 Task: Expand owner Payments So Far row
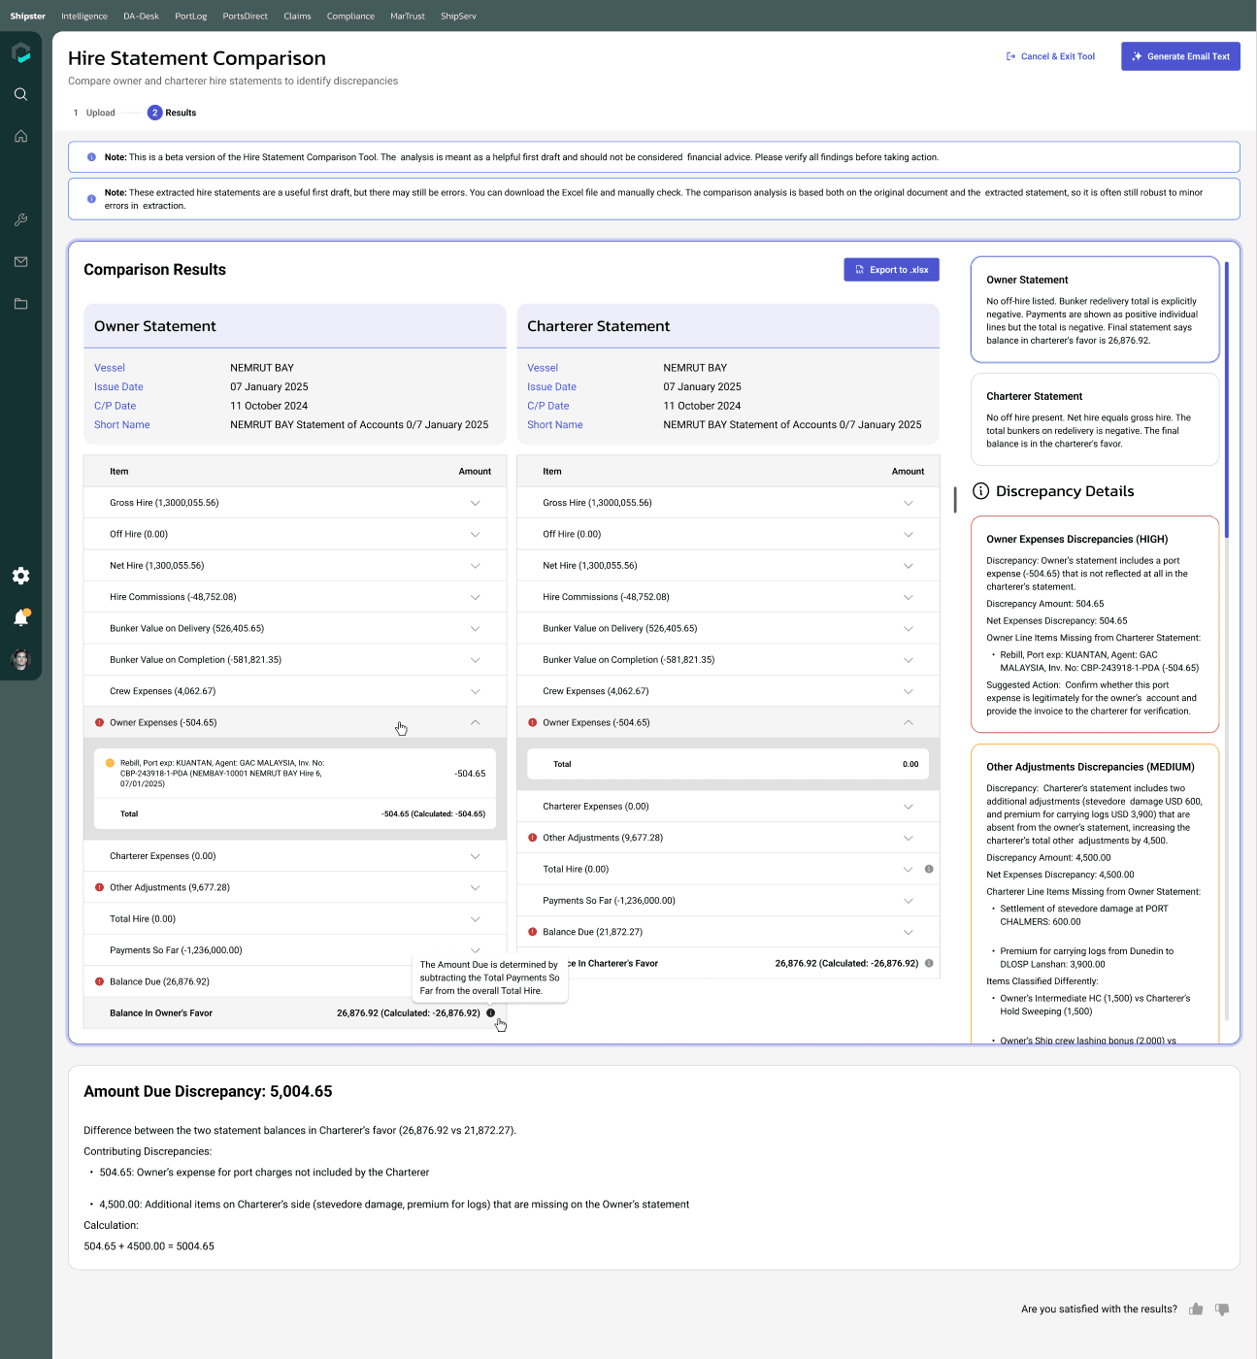[475, 950]
